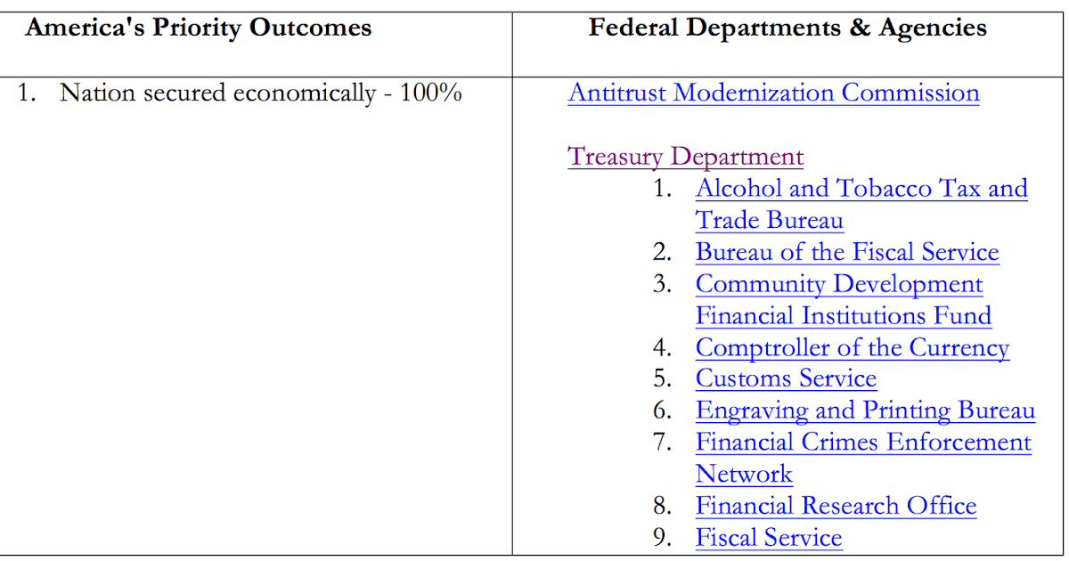This screenshot has height=561, width=1069.
Task: Open Alcohol and Tobacco Tax and Trade Bureau link
Action: point(861,204)
